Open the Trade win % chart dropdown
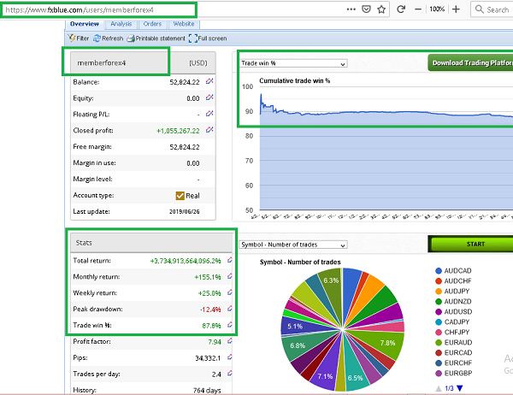 point(292,62)
